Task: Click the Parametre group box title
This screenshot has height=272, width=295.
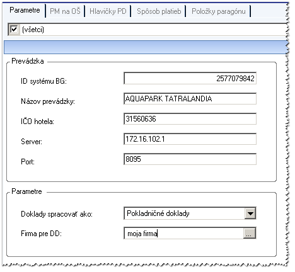Action: coord(26,191)
